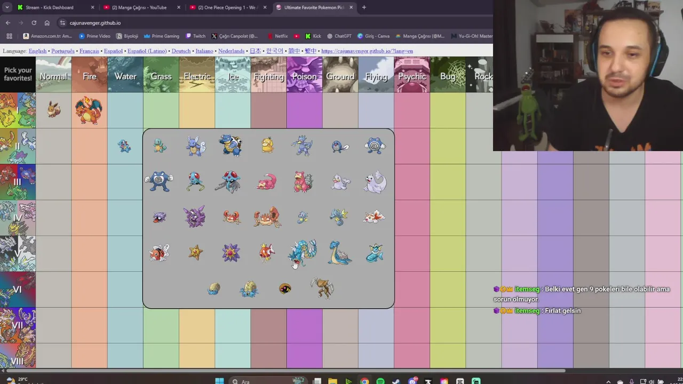Open a new browser tab
Screen dimensions: 683x384
pos(364,7)
